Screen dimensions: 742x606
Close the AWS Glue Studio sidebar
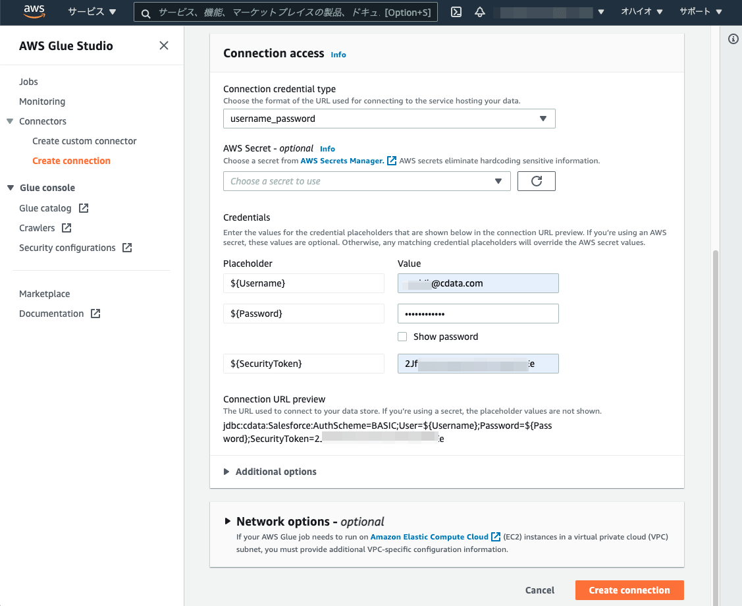pos(164,45)
